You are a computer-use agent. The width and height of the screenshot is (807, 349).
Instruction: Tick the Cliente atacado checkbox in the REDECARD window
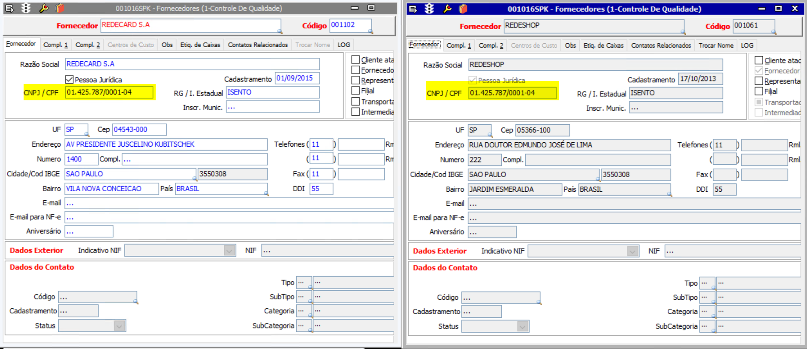point(355,60)
